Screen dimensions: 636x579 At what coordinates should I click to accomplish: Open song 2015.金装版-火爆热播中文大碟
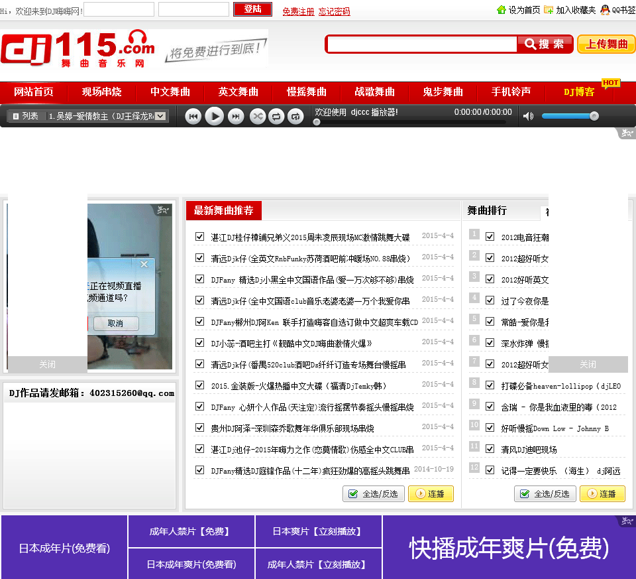299,386
